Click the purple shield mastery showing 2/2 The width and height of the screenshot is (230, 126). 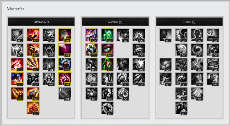tap(91, 35)
